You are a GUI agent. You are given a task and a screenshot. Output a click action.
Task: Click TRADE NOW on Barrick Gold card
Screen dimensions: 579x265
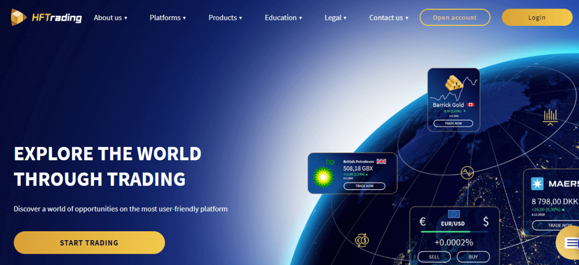tap(453, 124)
